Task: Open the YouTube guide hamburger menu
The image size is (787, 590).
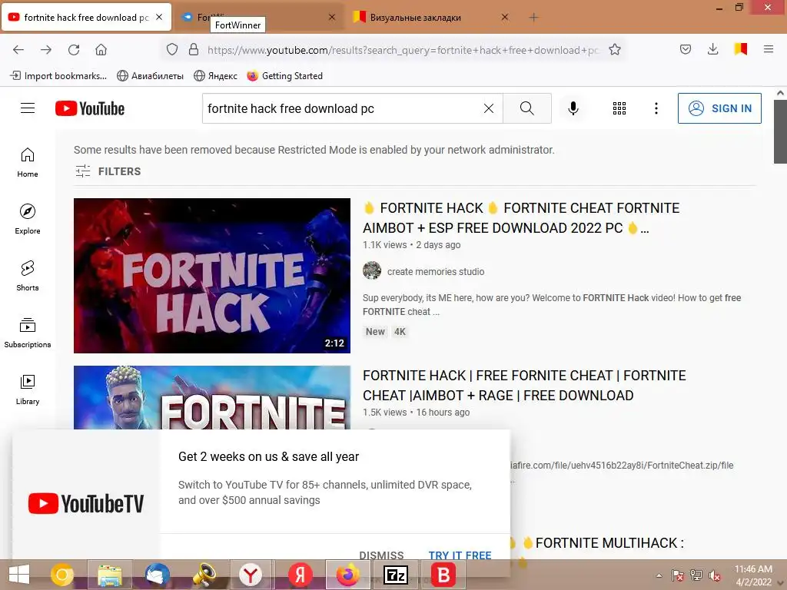Action: [28, 108]
